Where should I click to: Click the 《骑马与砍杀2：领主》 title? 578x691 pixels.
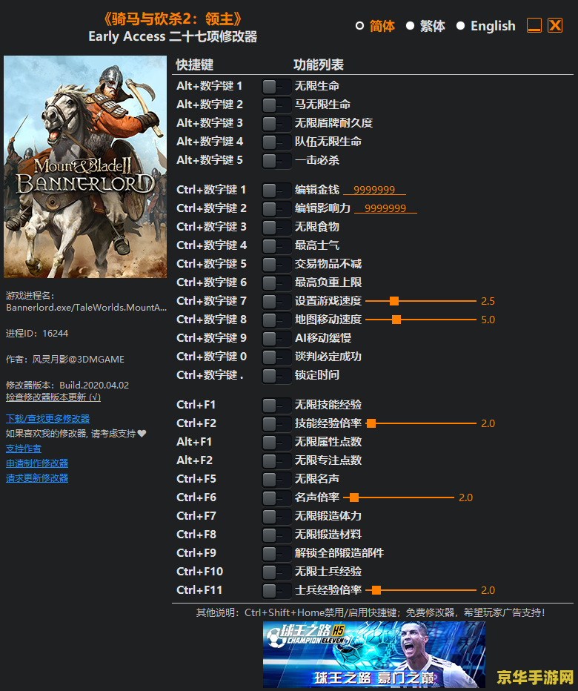pyautogui.click(x=172, y=19)
